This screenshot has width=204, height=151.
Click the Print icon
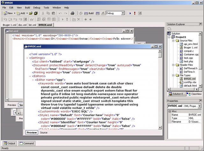coord(72,13)
